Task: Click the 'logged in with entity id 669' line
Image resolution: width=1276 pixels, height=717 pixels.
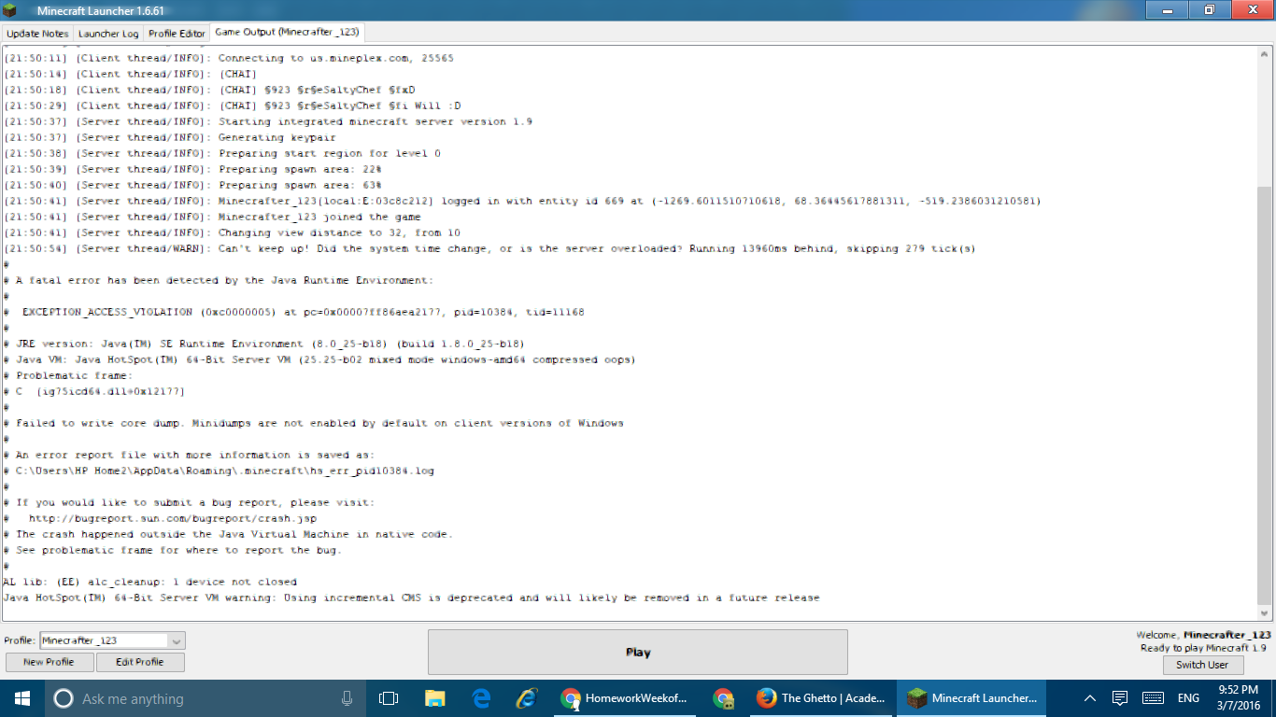Action: coord(522,201)
